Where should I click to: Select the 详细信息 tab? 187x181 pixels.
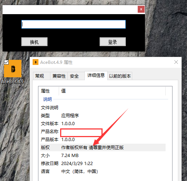coord(96,75)
